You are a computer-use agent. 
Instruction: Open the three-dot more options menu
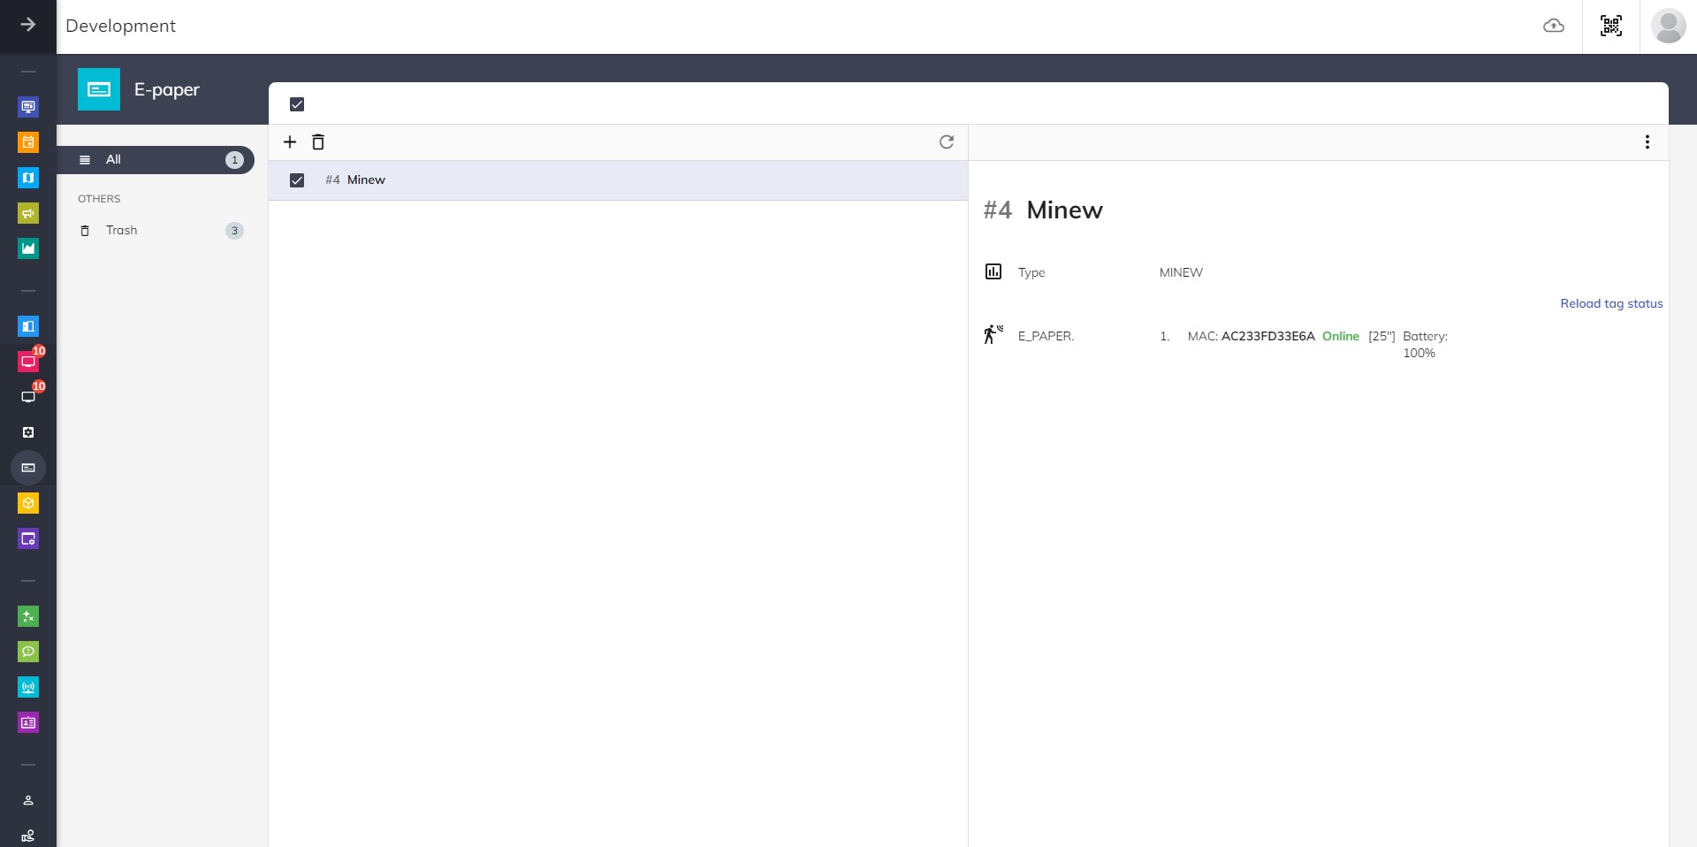pos(1647,142)
